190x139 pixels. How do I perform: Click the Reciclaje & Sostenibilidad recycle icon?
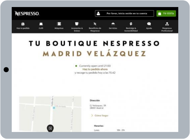click(131, 24)
